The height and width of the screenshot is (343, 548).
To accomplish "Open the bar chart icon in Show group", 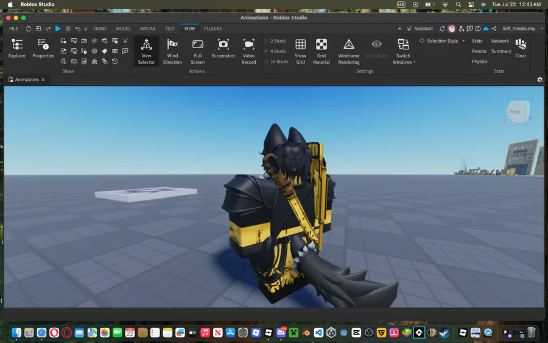I will (84, 61).
